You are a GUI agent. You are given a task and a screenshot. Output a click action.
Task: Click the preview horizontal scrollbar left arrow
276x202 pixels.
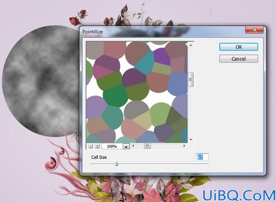[133, 146]
